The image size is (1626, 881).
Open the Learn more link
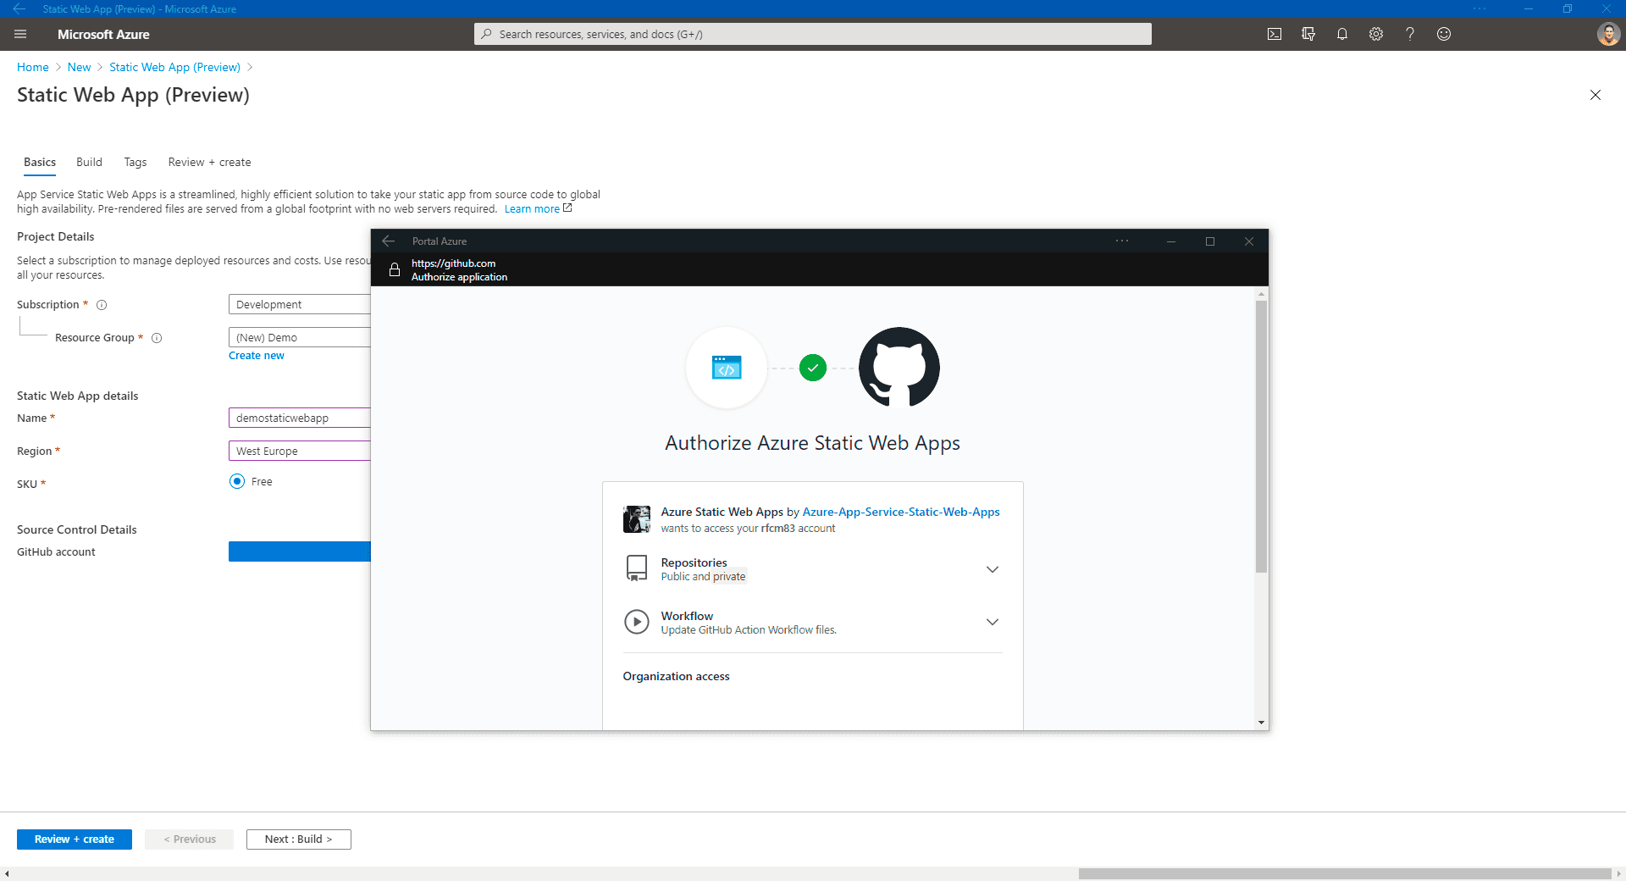click(x=532, y=209)
